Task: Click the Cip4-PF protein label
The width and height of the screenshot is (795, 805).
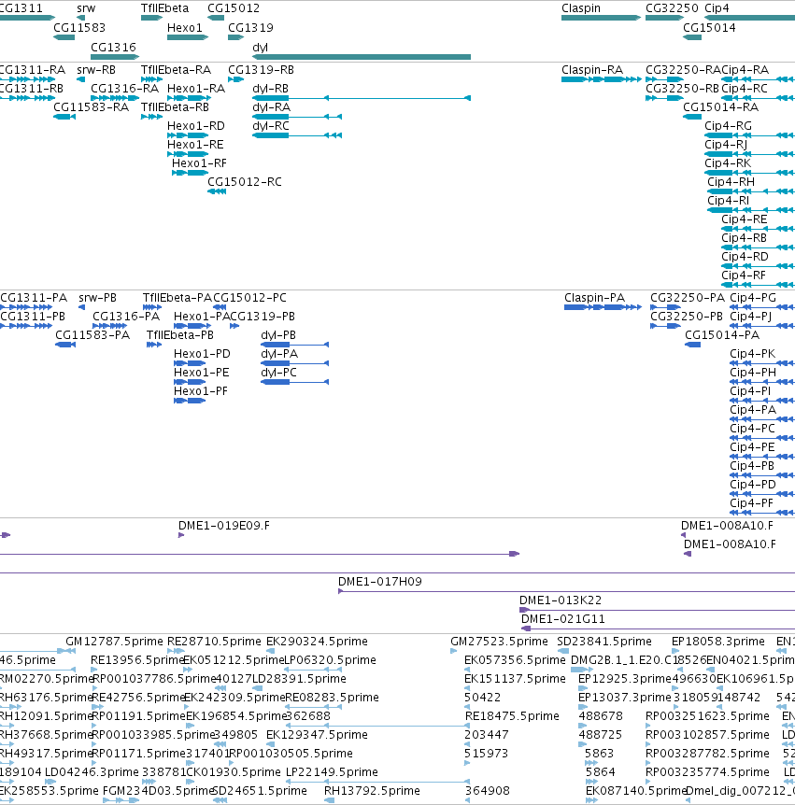Action: 751,503
